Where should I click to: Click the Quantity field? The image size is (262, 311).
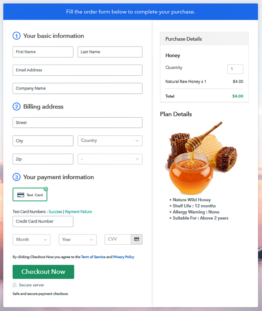coord(235,69)
